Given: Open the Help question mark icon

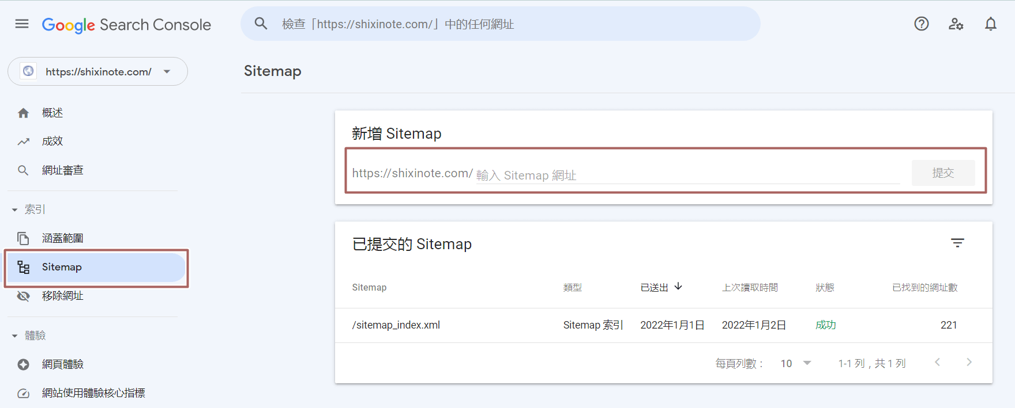Looking at the screenshot, I should (922, 24).
